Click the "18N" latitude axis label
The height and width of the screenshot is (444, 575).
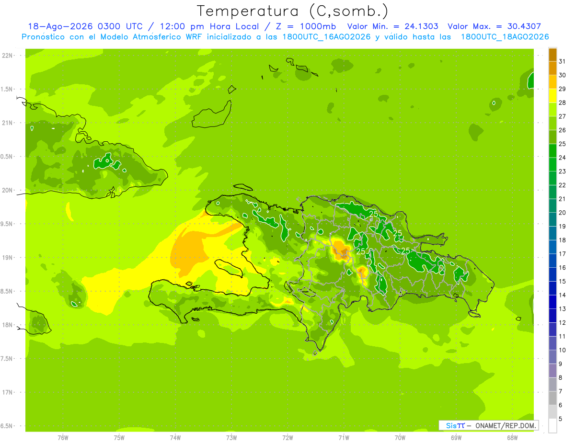[8, 325]
